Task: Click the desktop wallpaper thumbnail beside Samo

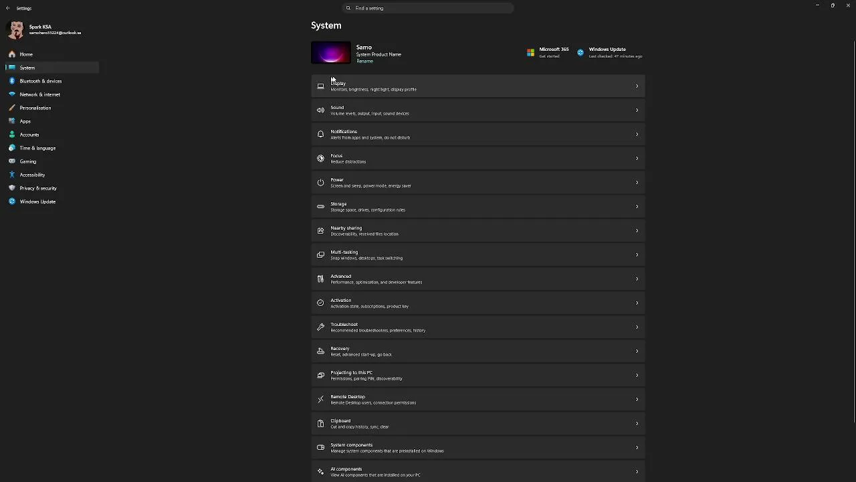Action: pyautogui.click(x=331, y=52)
